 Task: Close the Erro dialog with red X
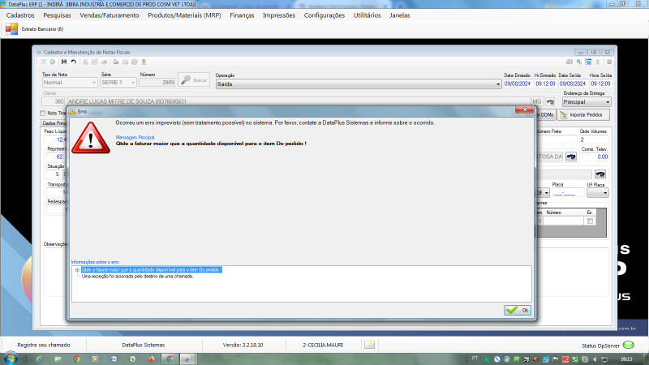524,109
